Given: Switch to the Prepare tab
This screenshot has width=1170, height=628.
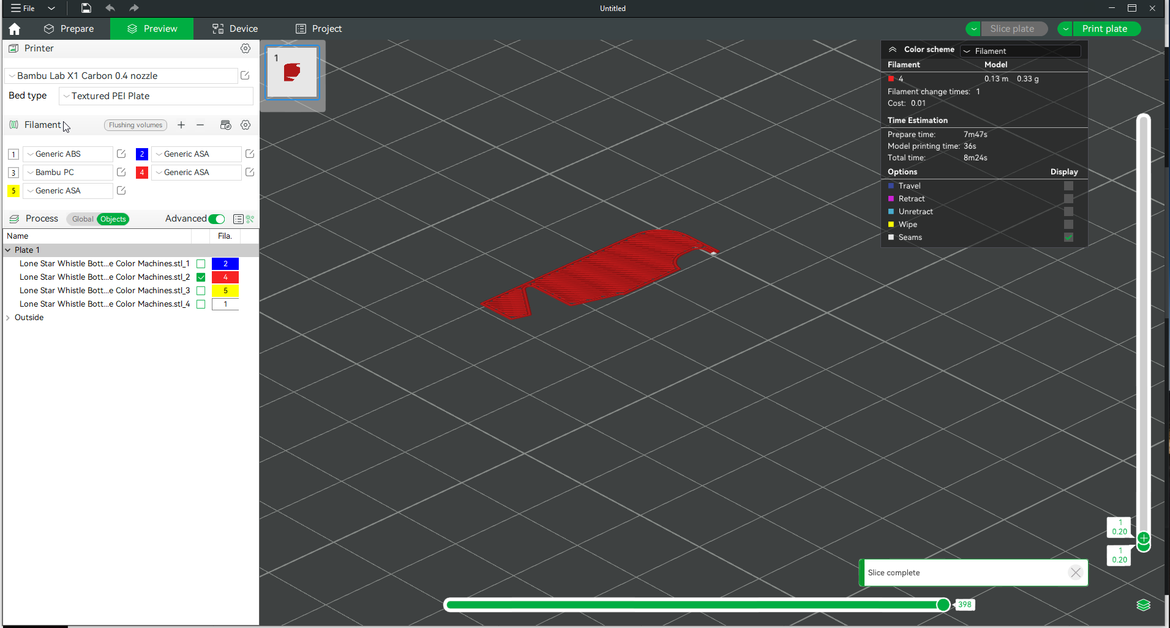Looking at the screenshot, I should click(69, 29).
